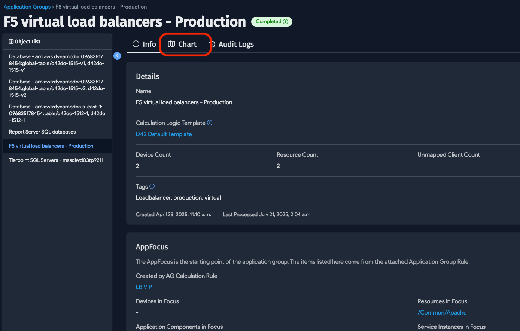Image resolution: width=520 pixels, height=331 pixels.
Task: Open the /Common/Apache resource link
Action: [x=442, y=312]
